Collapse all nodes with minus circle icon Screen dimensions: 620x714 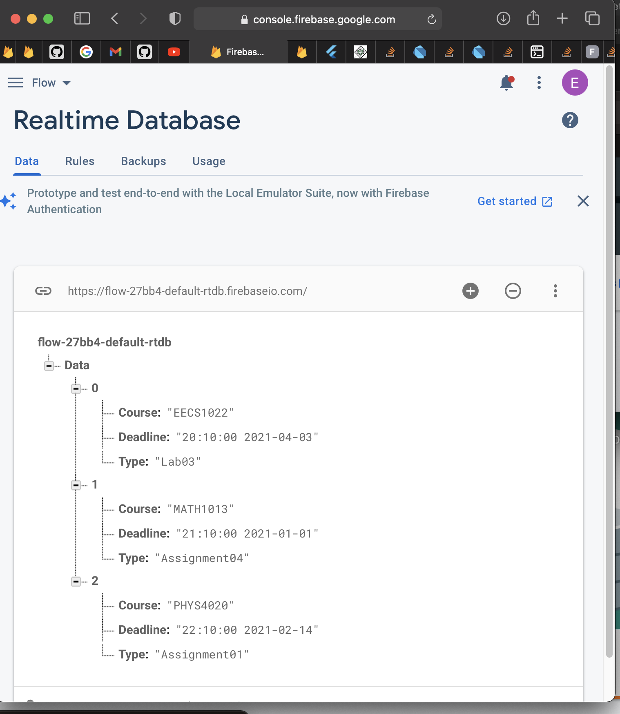pyautogui.click(x=513, y=291)
